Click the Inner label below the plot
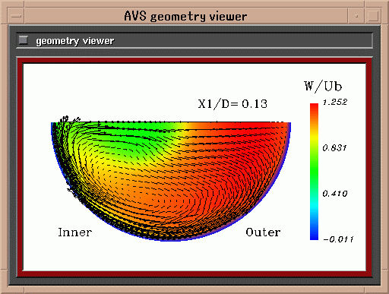Screen dimensions: 389x294 (75, 232)
